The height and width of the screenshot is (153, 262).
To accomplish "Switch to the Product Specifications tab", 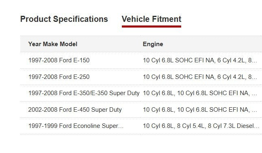I will pyautogui.click(x=64, y=19).
